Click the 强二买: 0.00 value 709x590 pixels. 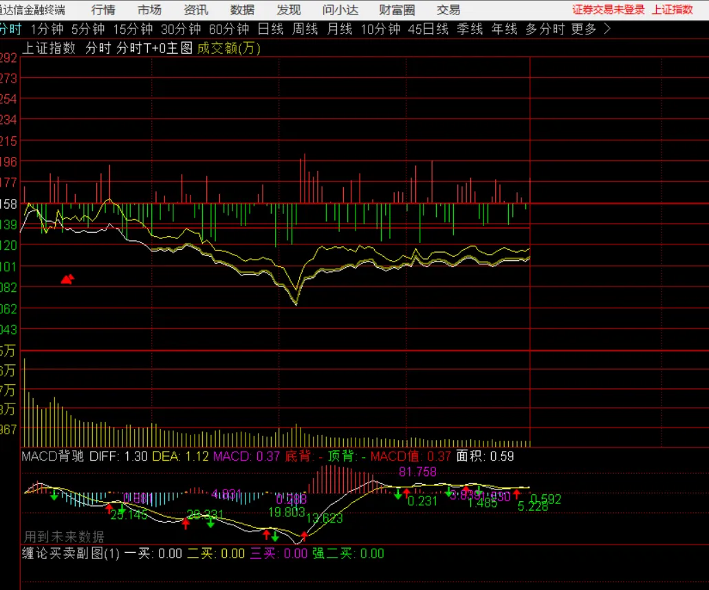(348, 554)
